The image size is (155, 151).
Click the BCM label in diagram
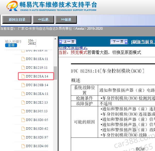coord(140,149)
